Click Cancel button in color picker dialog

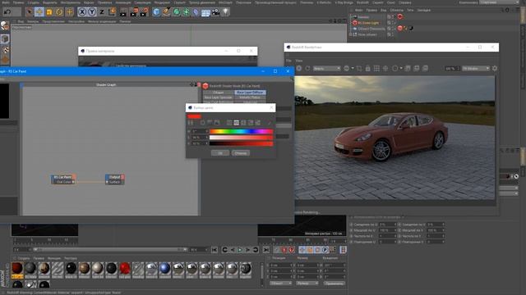tap(240, 153)
